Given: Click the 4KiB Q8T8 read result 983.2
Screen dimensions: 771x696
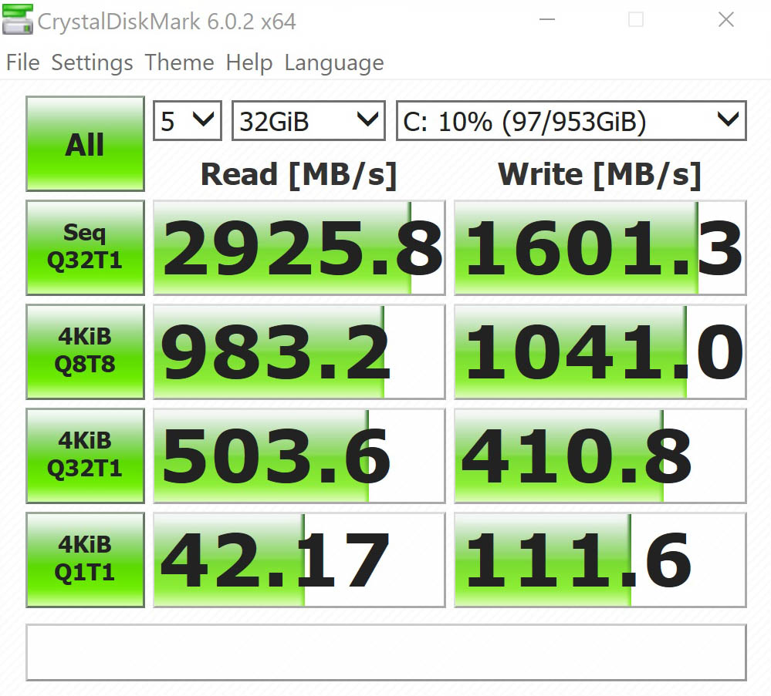Looking at the screenshot, I should [299, 351].
